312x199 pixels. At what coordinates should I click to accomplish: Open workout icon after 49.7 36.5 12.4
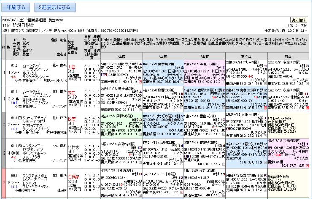[x=182, y=82]
